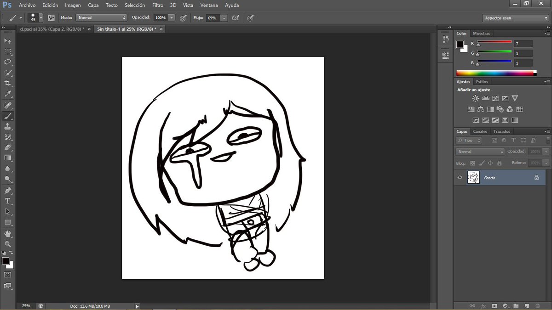
Task: Click the Fondo layer thumbnail
Action: point(473,177)
